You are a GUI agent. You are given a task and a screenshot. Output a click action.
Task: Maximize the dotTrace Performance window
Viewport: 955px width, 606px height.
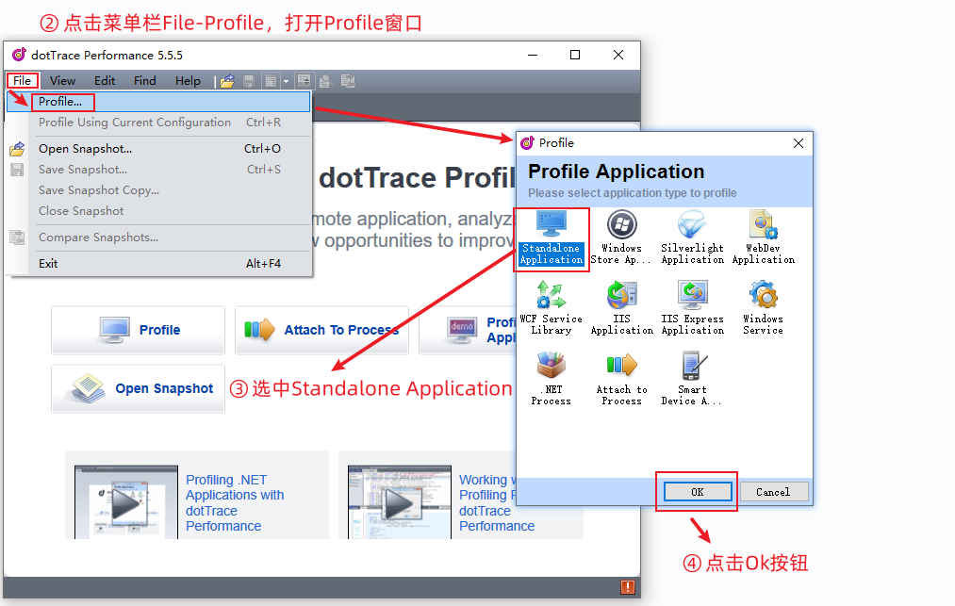tap(575, 55)
